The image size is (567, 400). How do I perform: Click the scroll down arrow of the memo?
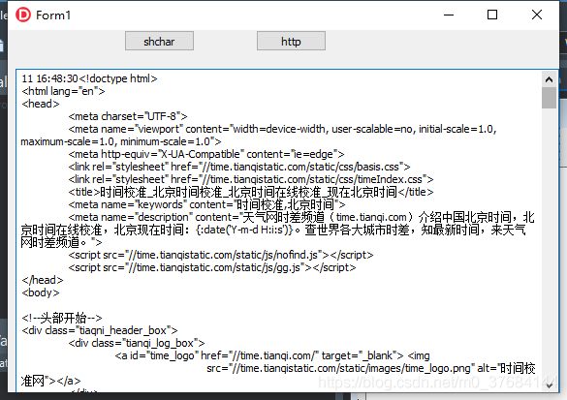point(549,385)
